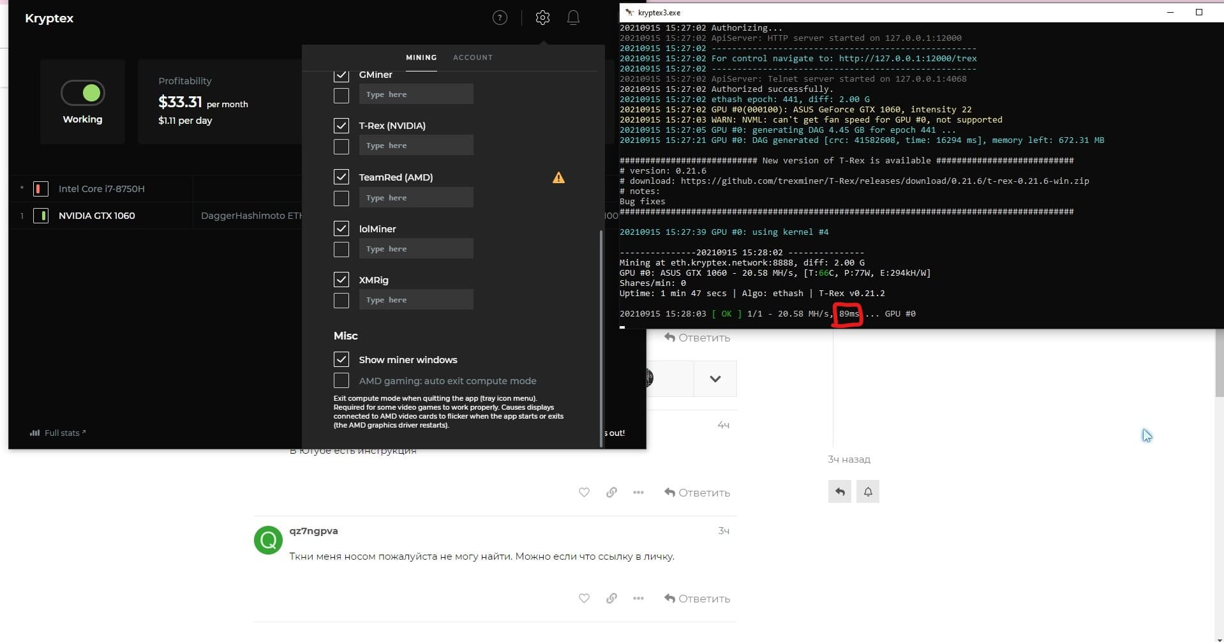Toggle the Working mining switch
The image size is (1224, 642).
coord(83,93)
